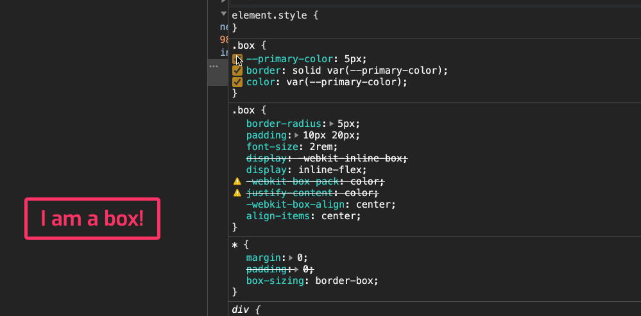
Task: Click the ellipsis icon in DOM tree gutter
Action: tap(214, 67)
